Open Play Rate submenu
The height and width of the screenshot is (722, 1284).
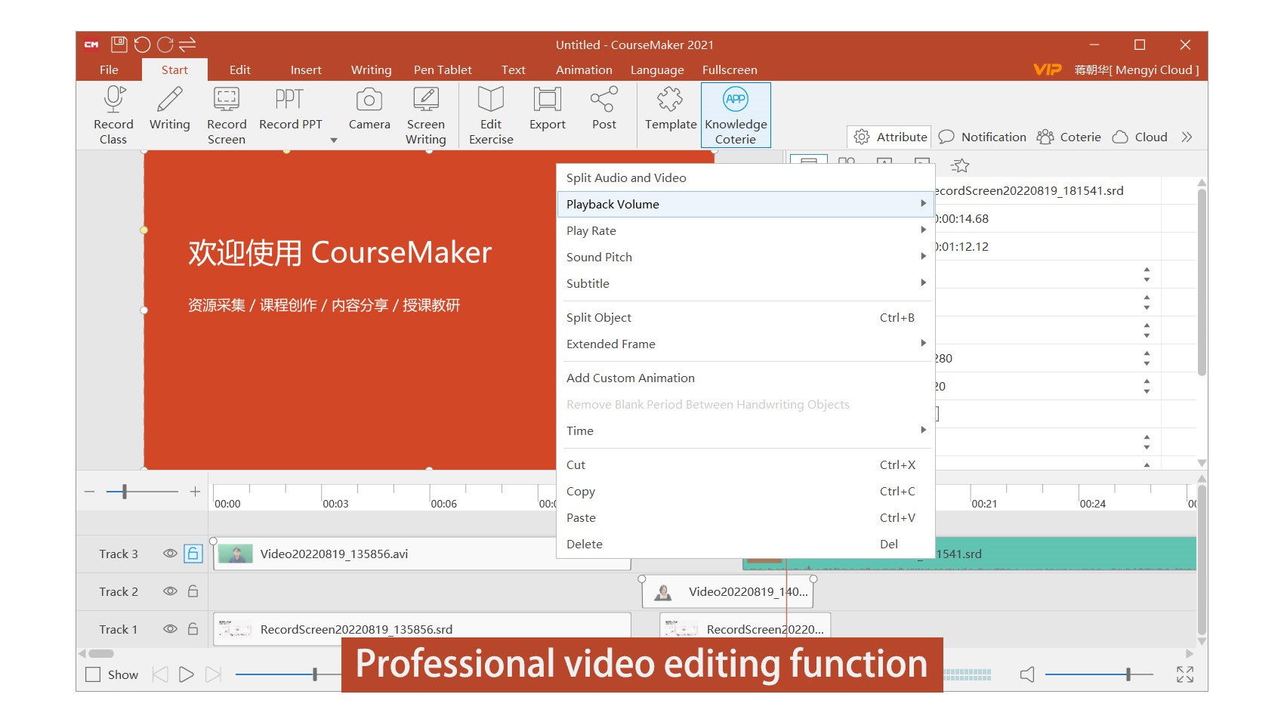745,230
